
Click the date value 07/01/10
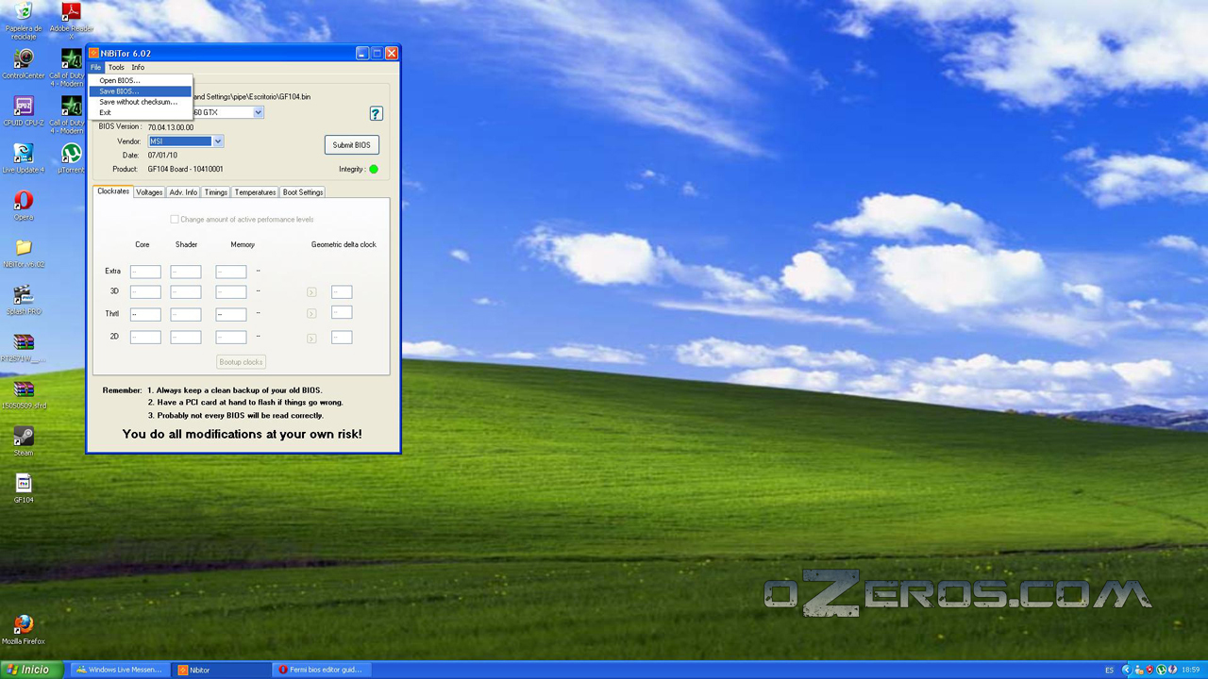pyautogui.click(x=162, y=156)
